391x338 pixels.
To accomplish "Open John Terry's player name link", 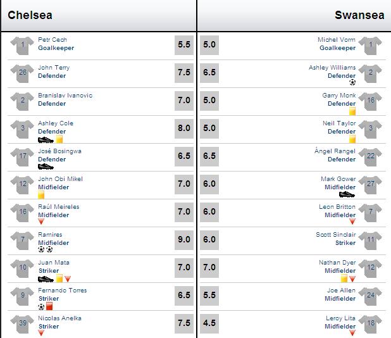I will pos(54,68).
